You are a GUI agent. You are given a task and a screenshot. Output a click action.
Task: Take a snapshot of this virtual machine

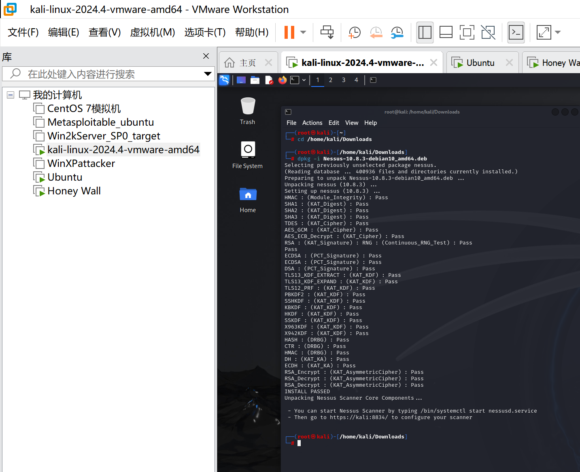[355, 32]
